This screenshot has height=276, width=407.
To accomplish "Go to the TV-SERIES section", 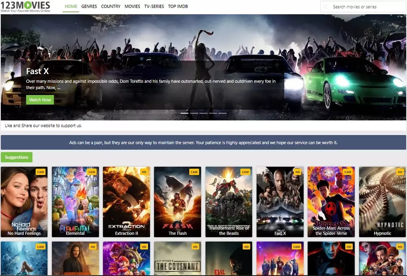I will point(154,6).
